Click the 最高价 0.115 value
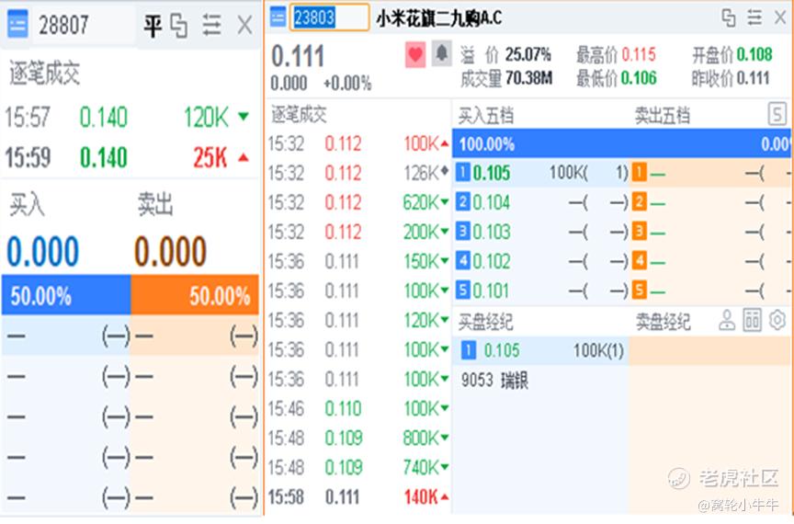This screenshot has height=524, width=794. coord(639,54)
